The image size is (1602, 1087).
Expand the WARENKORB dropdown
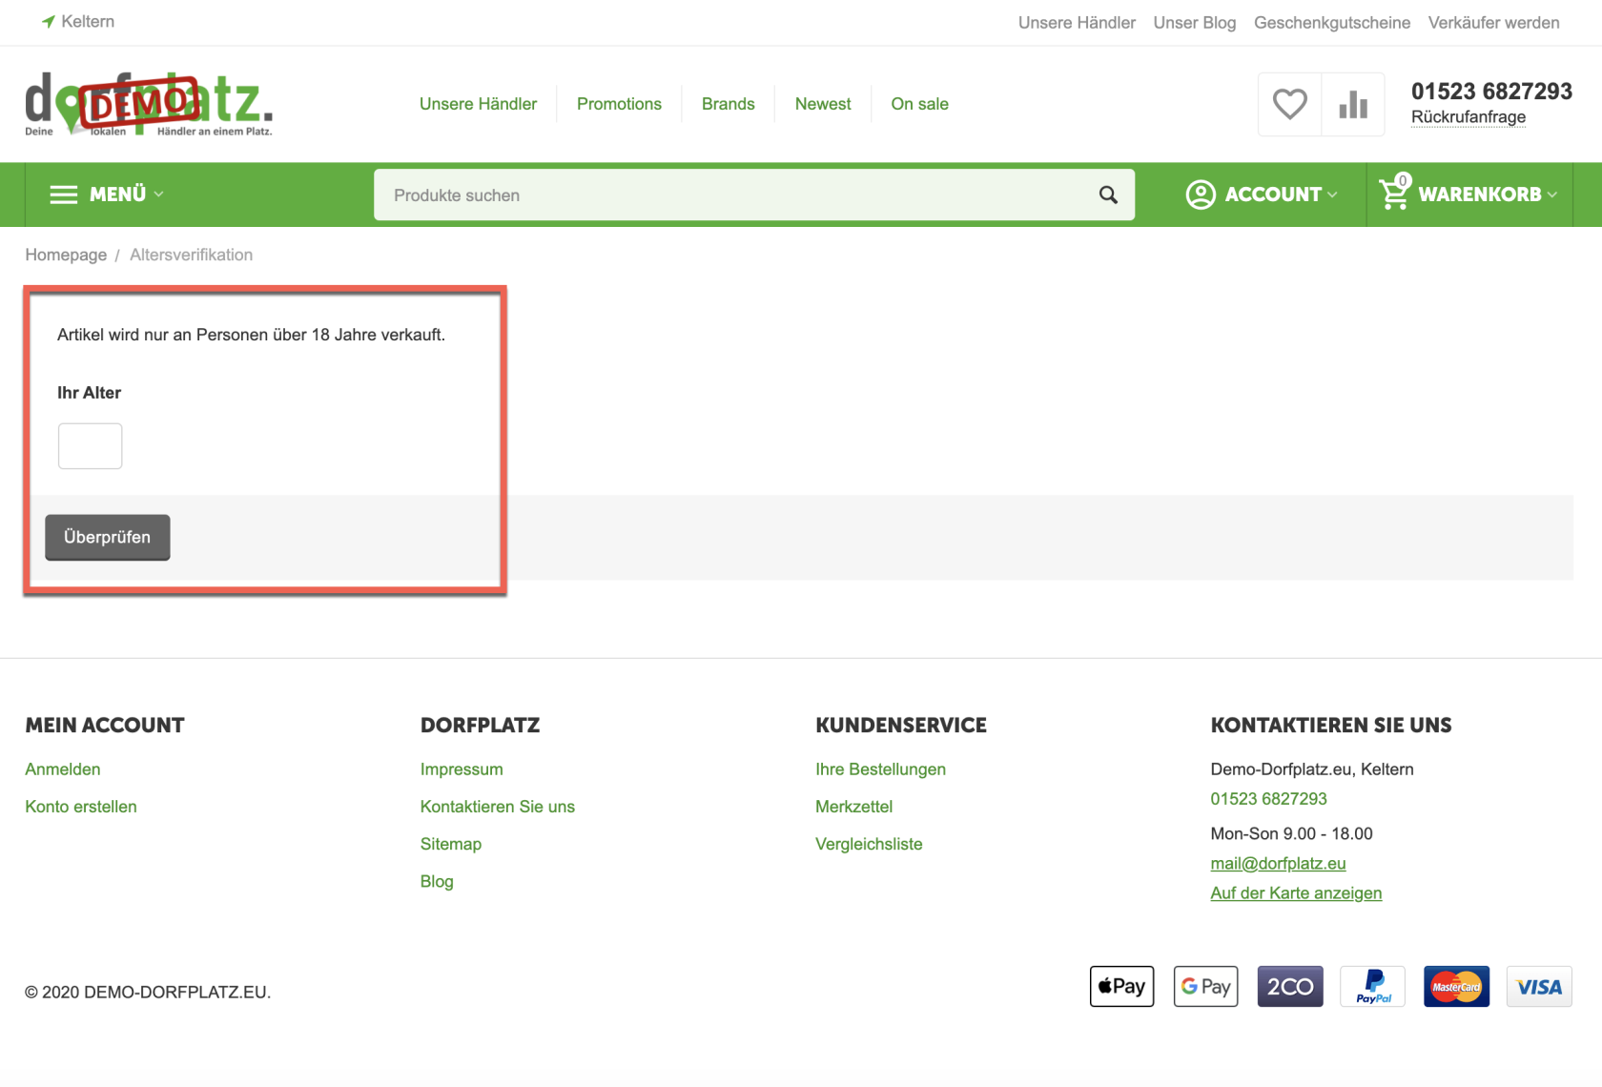(1468, 195)
